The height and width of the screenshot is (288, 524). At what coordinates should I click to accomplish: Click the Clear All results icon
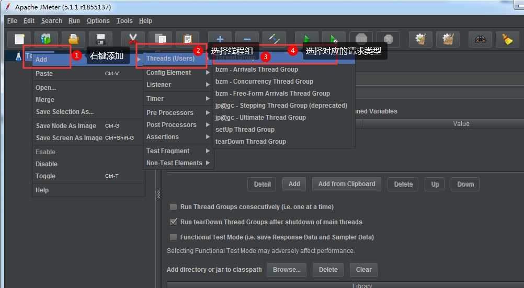pos(448,39)
